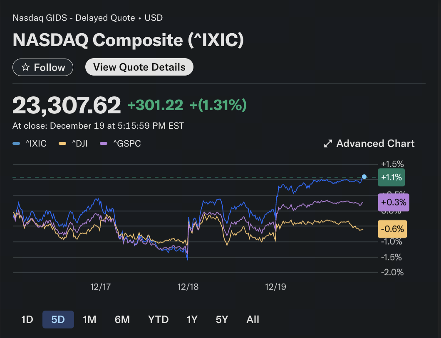The height and width of the screenshot is (338, 441).
Task: Switch chart to 6M range
Action: click(x=122, y=319)
